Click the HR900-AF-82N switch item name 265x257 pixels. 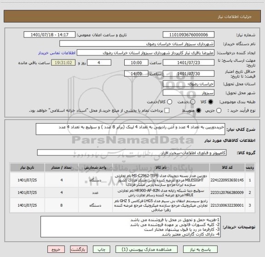coord(161,193)
